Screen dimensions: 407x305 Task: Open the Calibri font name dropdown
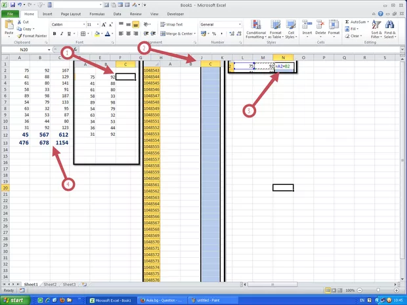84,24
